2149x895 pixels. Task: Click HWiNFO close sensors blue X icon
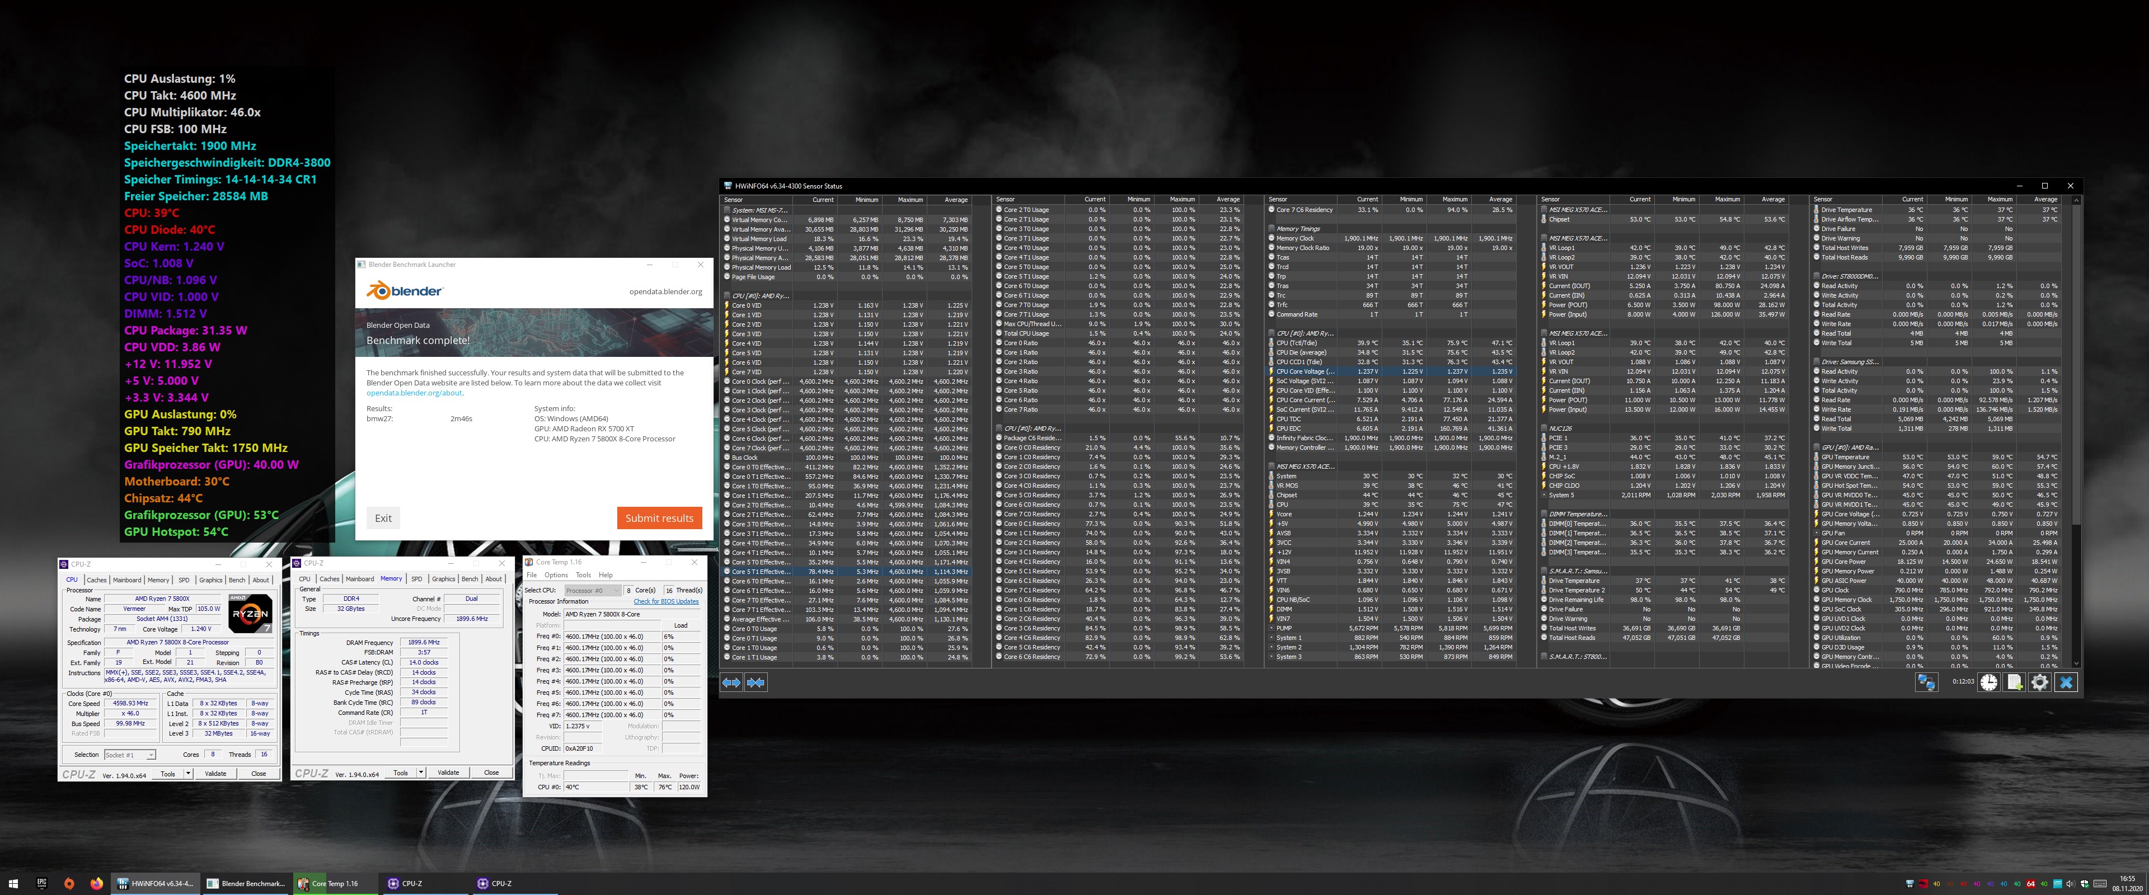(x=2066, y=682)
